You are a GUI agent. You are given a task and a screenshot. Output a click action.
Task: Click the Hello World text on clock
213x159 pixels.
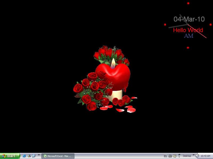188,30
